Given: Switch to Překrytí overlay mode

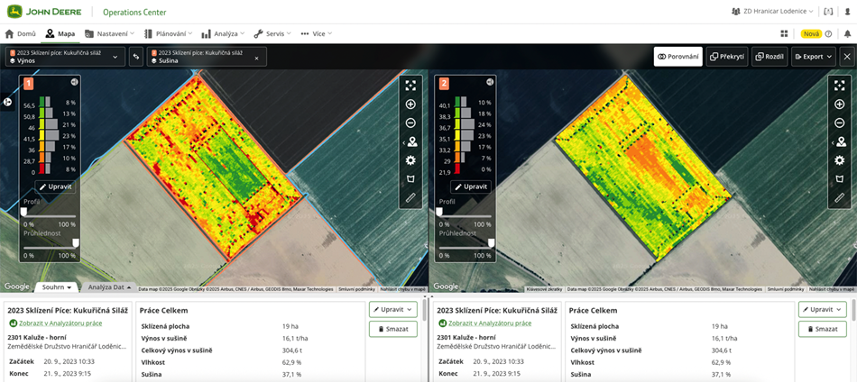Looking at the screenshot, I should (727, 57).
